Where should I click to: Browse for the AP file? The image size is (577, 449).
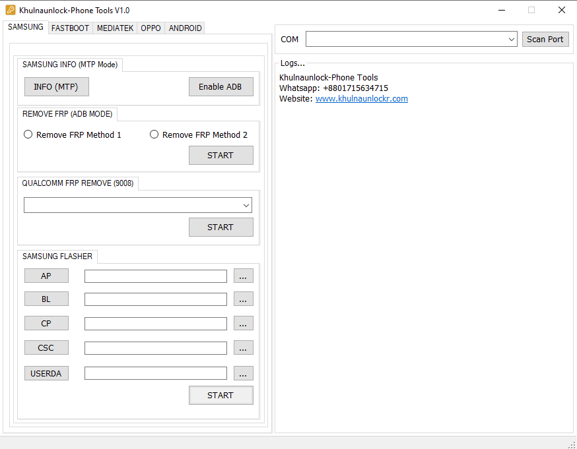pos(243,276)
